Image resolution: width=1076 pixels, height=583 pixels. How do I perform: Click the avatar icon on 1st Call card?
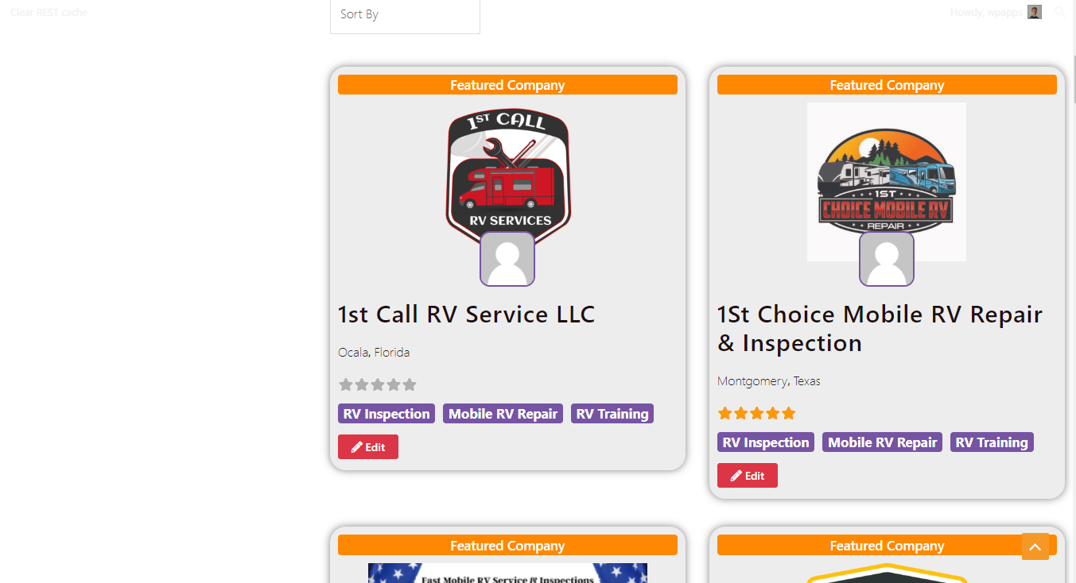click(x=507, y=259)
